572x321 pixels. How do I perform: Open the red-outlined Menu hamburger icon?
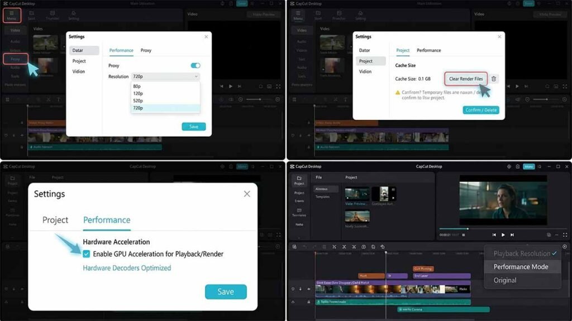12,15
